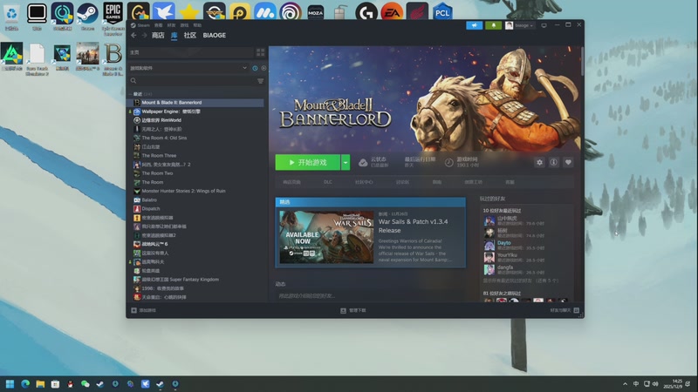This screenshot has width=698, height=392.
Task: Open the advanced filter icon by search
Action: coord(260,81)
